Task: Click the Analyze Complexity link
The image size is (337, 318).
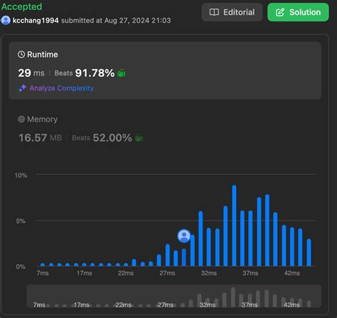Action: point(62,88)
